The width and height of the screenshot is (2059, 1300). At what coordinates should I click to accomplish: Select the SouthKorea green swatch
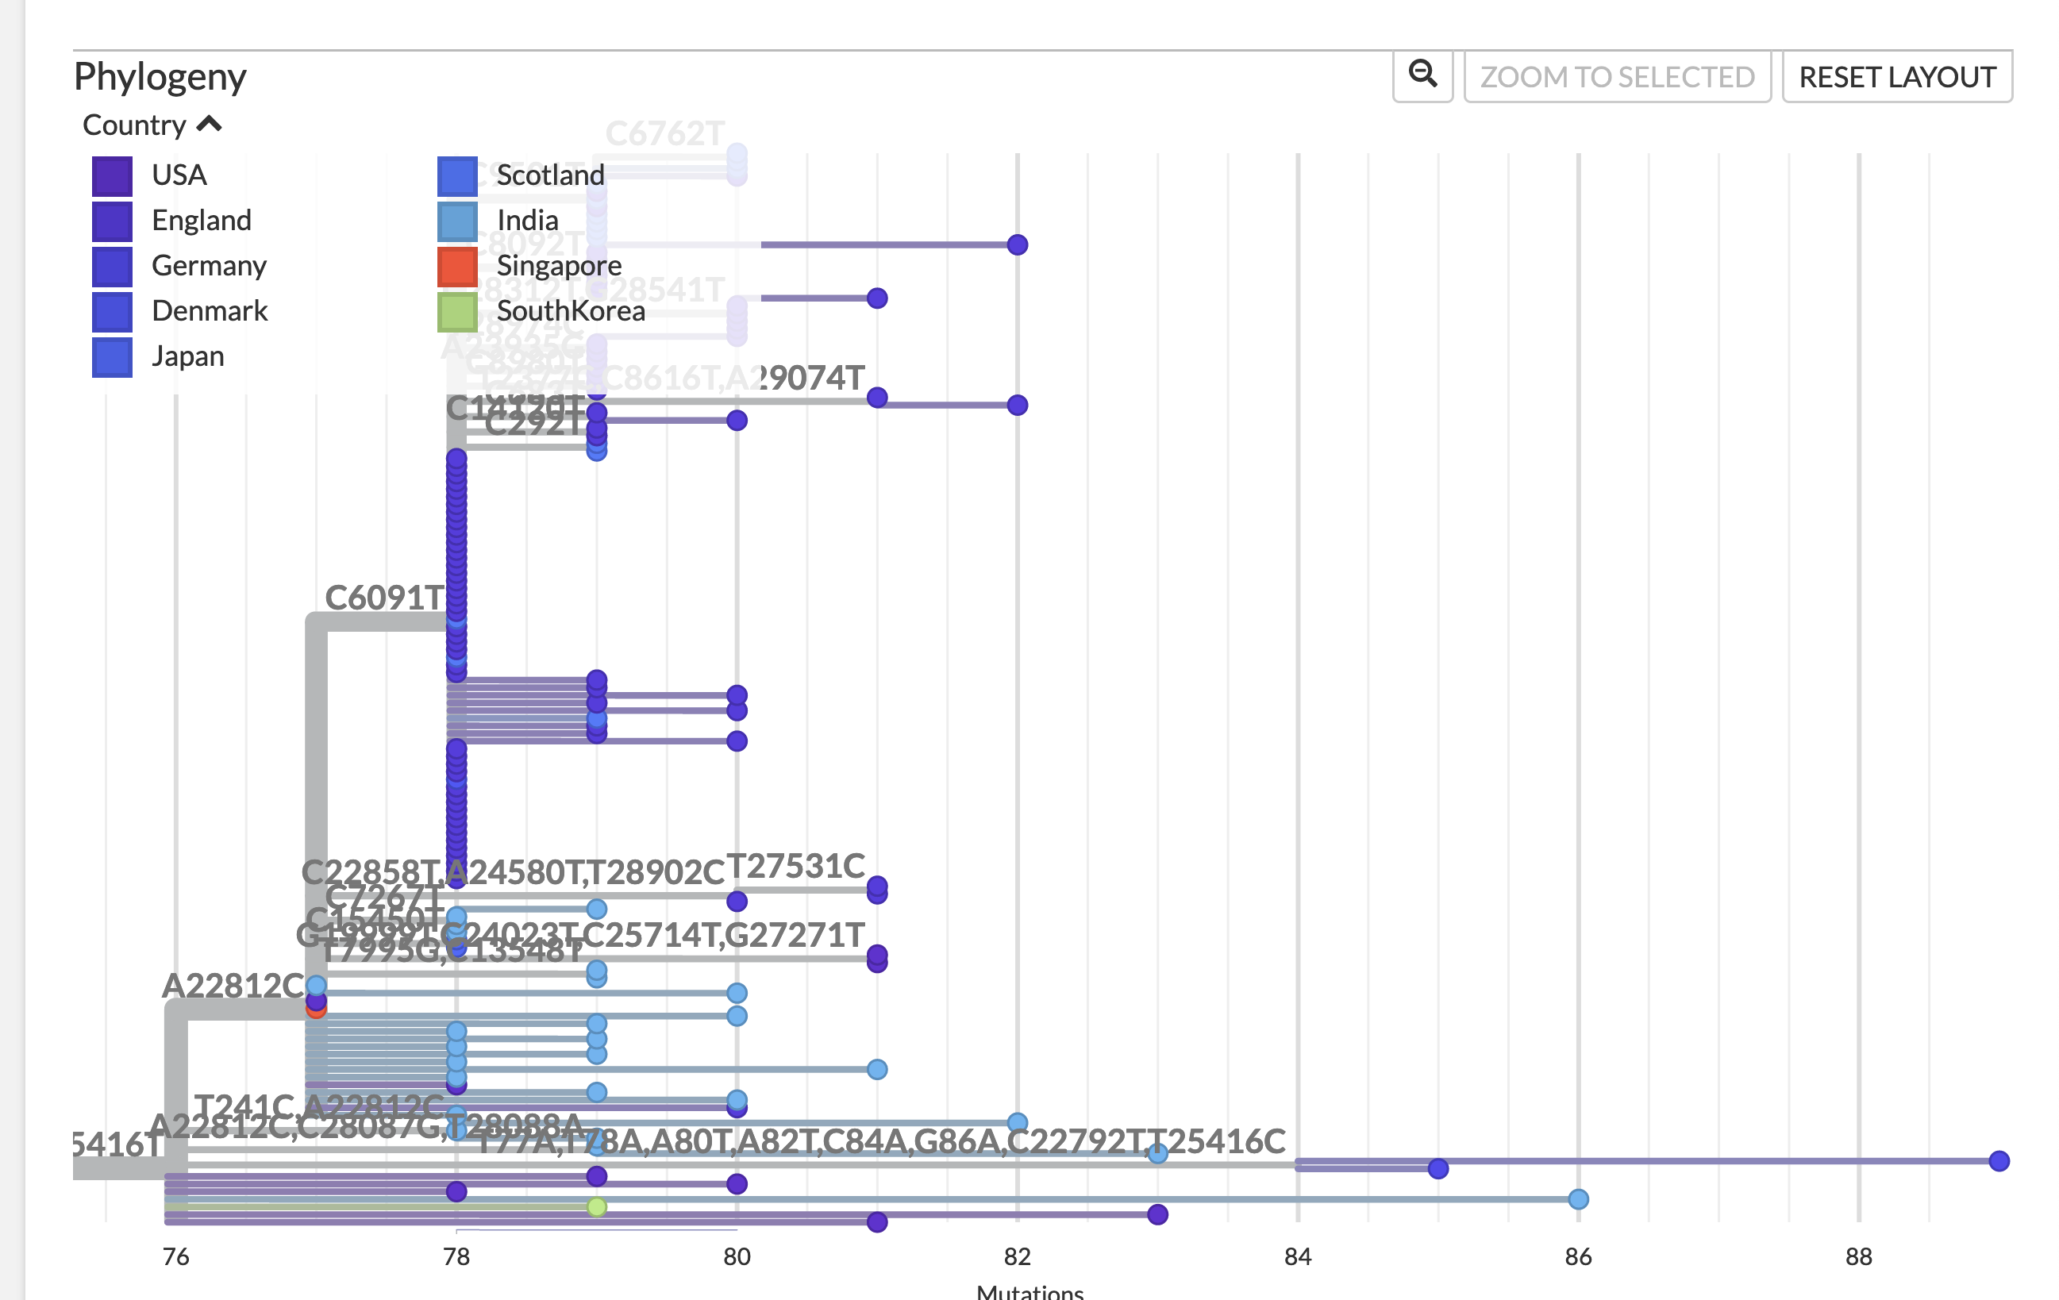458,312
